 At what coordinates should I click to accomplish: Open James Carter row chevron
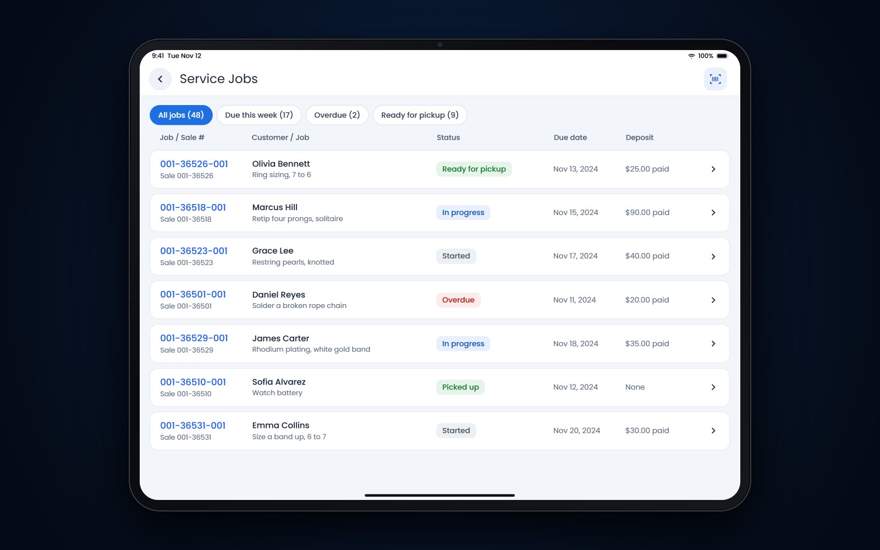[713, 344]
